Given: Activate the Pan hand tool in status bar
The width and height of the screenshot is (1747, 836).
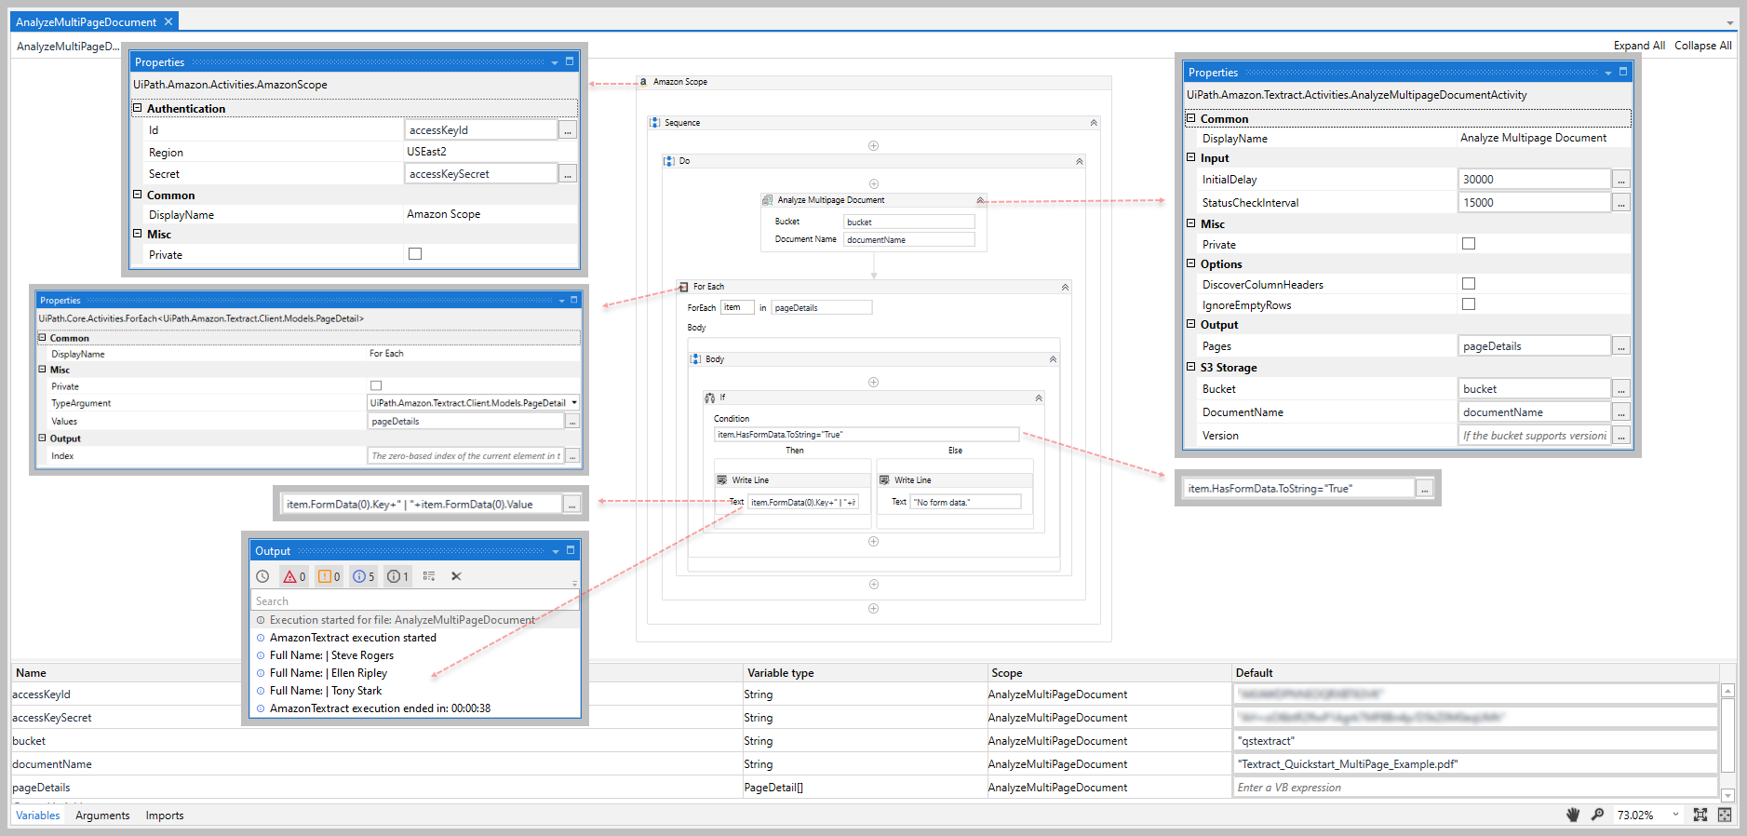Looking at the screenshot, I should click(1573, 815).
